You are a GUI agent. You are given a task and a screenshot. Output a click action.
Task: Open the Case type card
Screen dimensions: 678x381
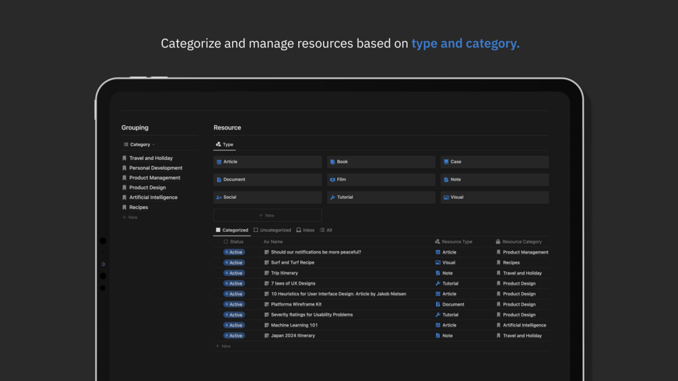coord(495,162)
